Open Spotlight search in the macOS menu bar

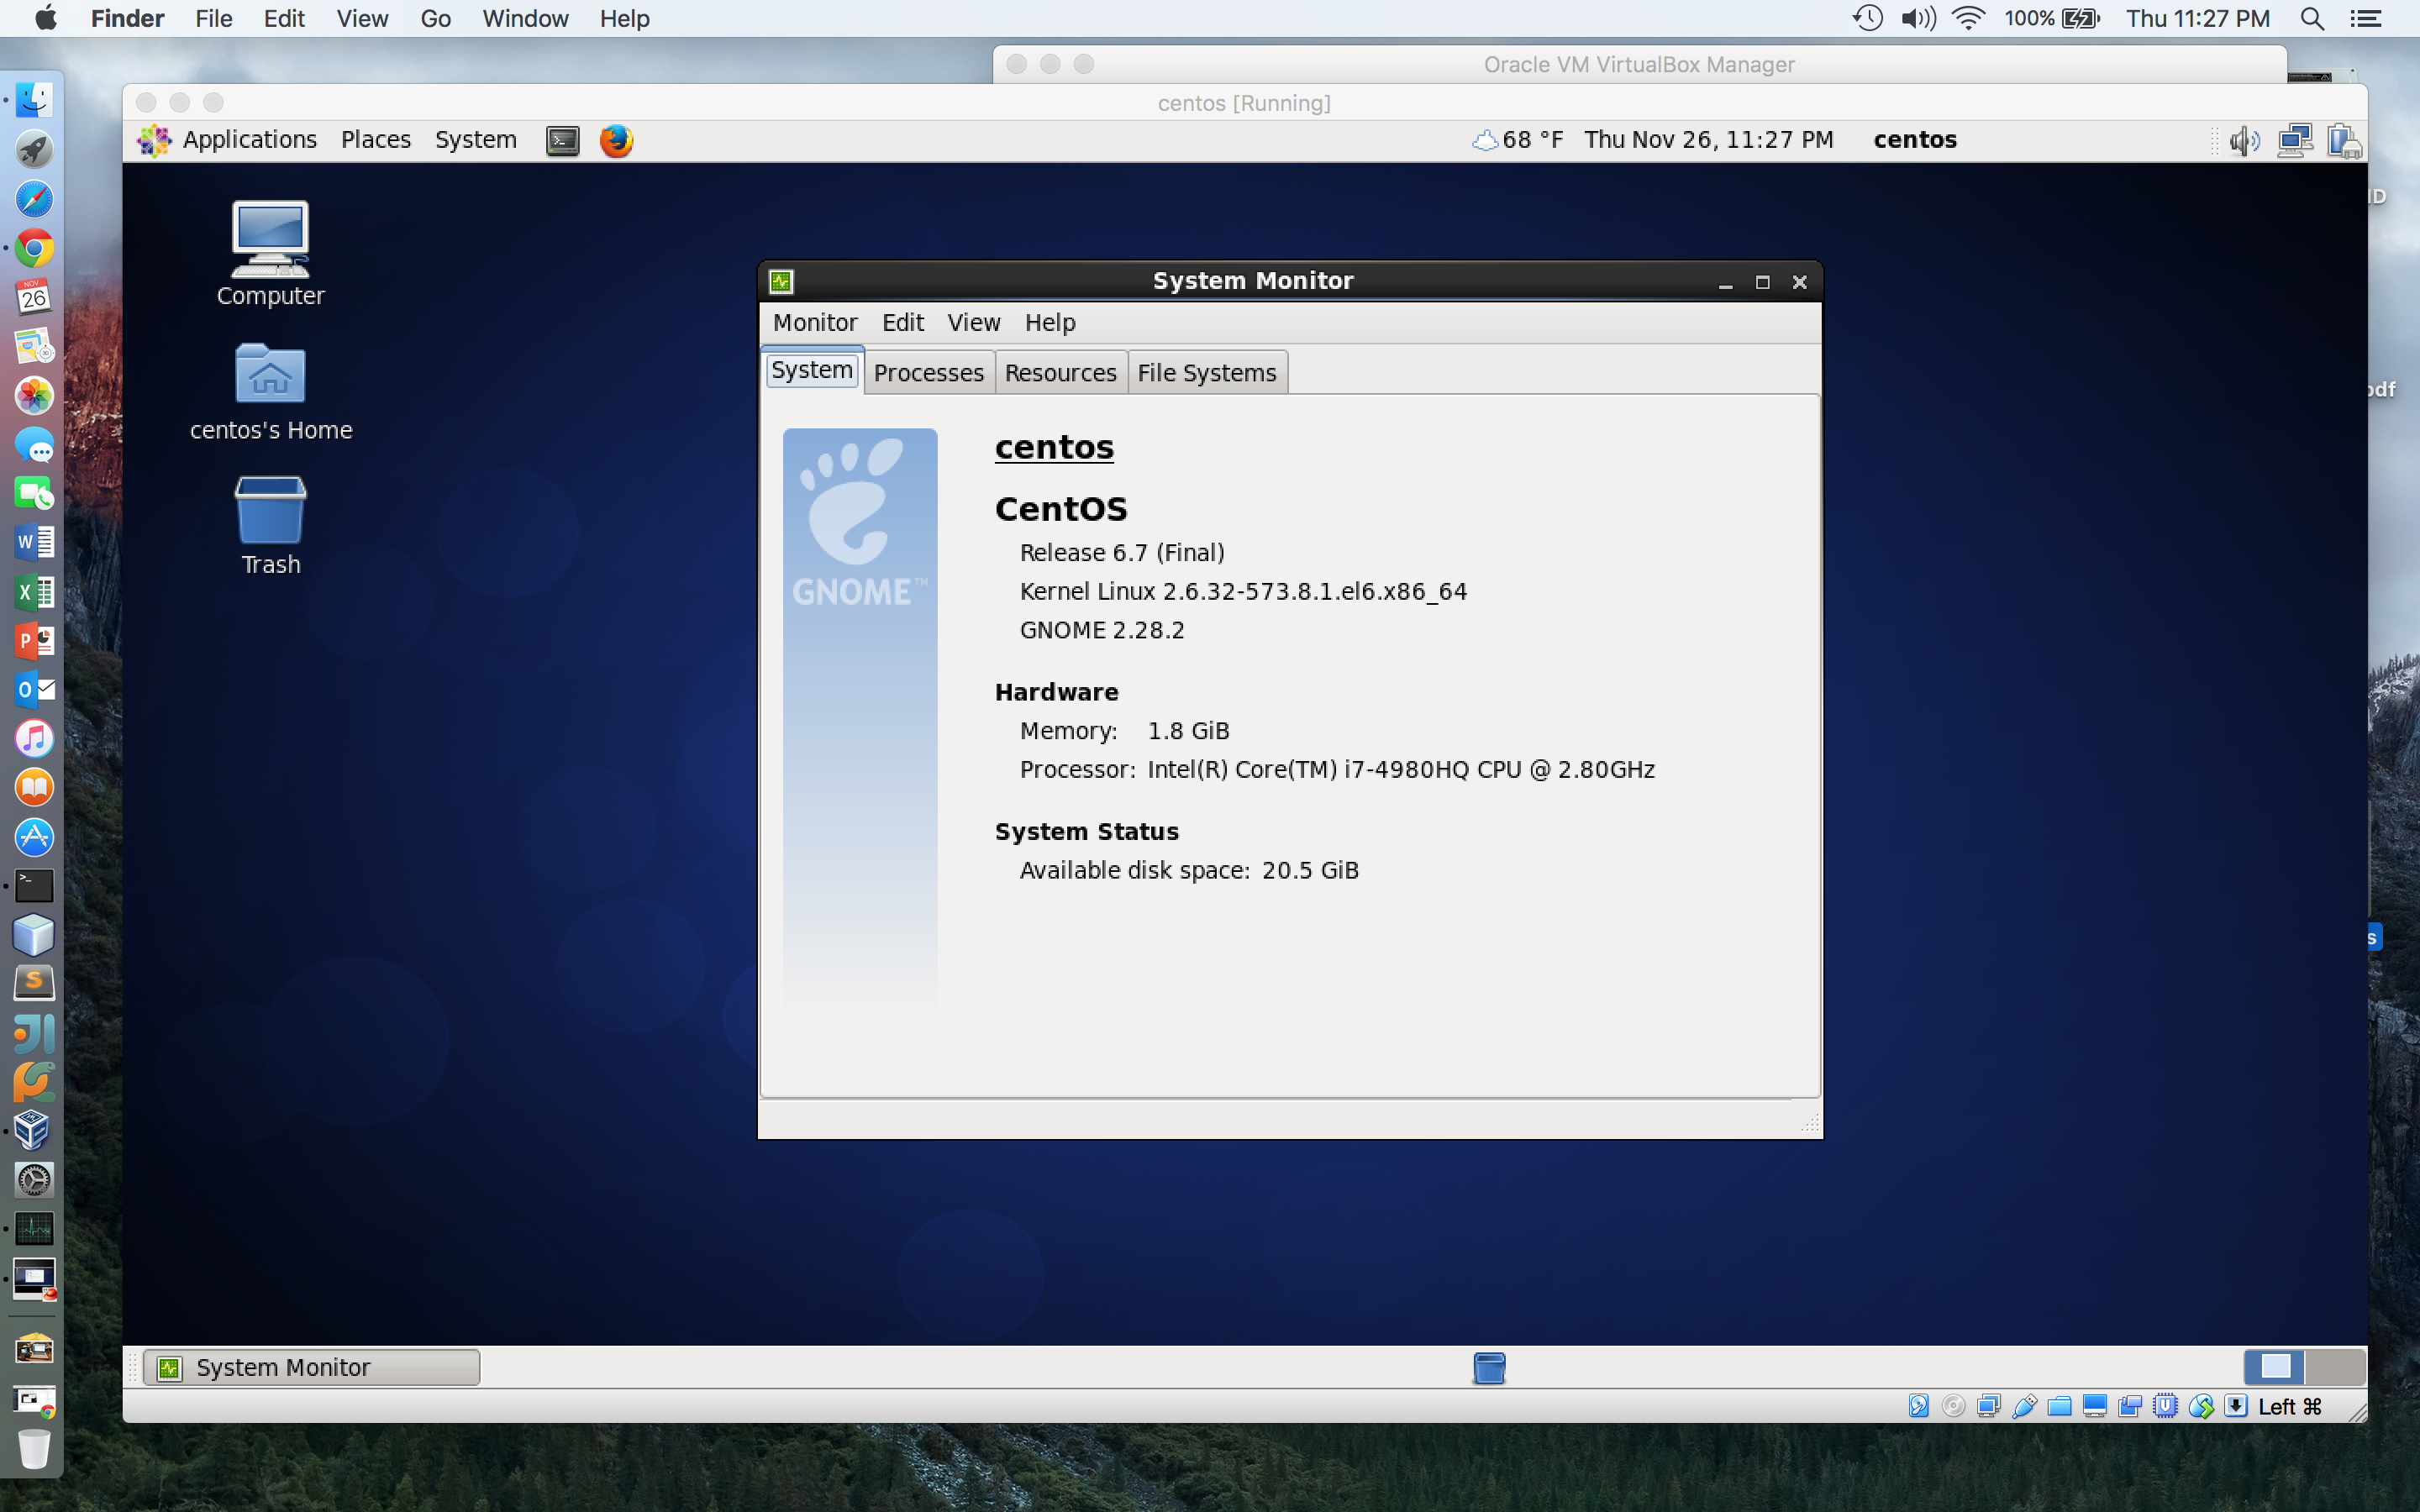tap(2311, 19)
